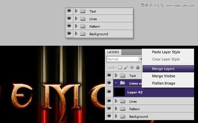Select the Pattern group name in Layers panel

point(135,109)
